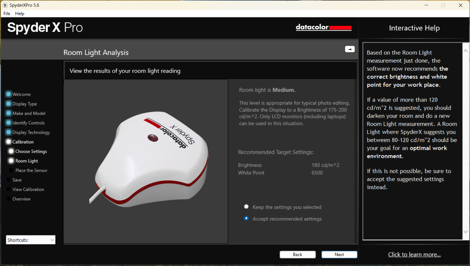
Task: Open the Shortcuts dropdown
Action: pyautogui.click(x=30, y=240)
